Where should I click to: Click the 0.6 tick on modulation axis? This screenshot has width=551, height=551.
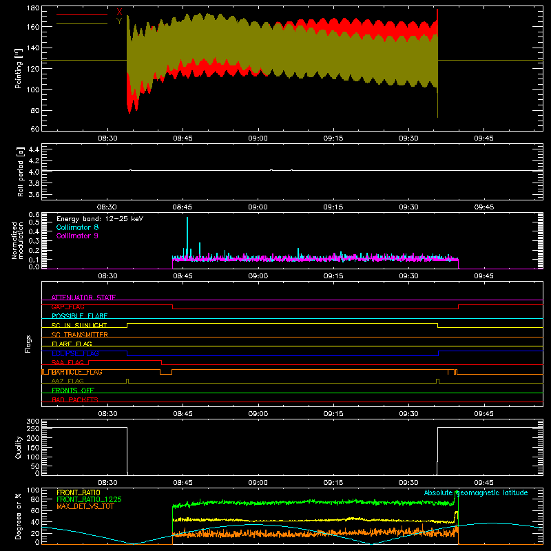(x=34, y=215)
